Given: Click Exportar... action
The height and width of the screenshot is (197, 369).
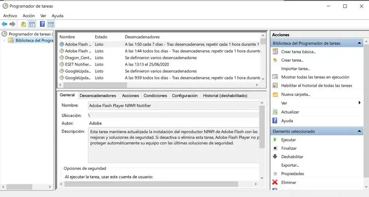Looking at the screenshot, I should coord(290,165).
